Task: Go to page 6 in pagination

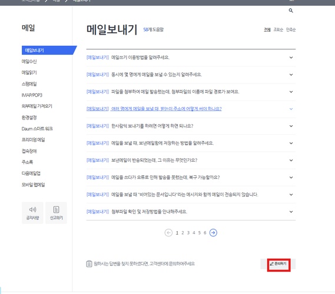Action: coord(205,233)
